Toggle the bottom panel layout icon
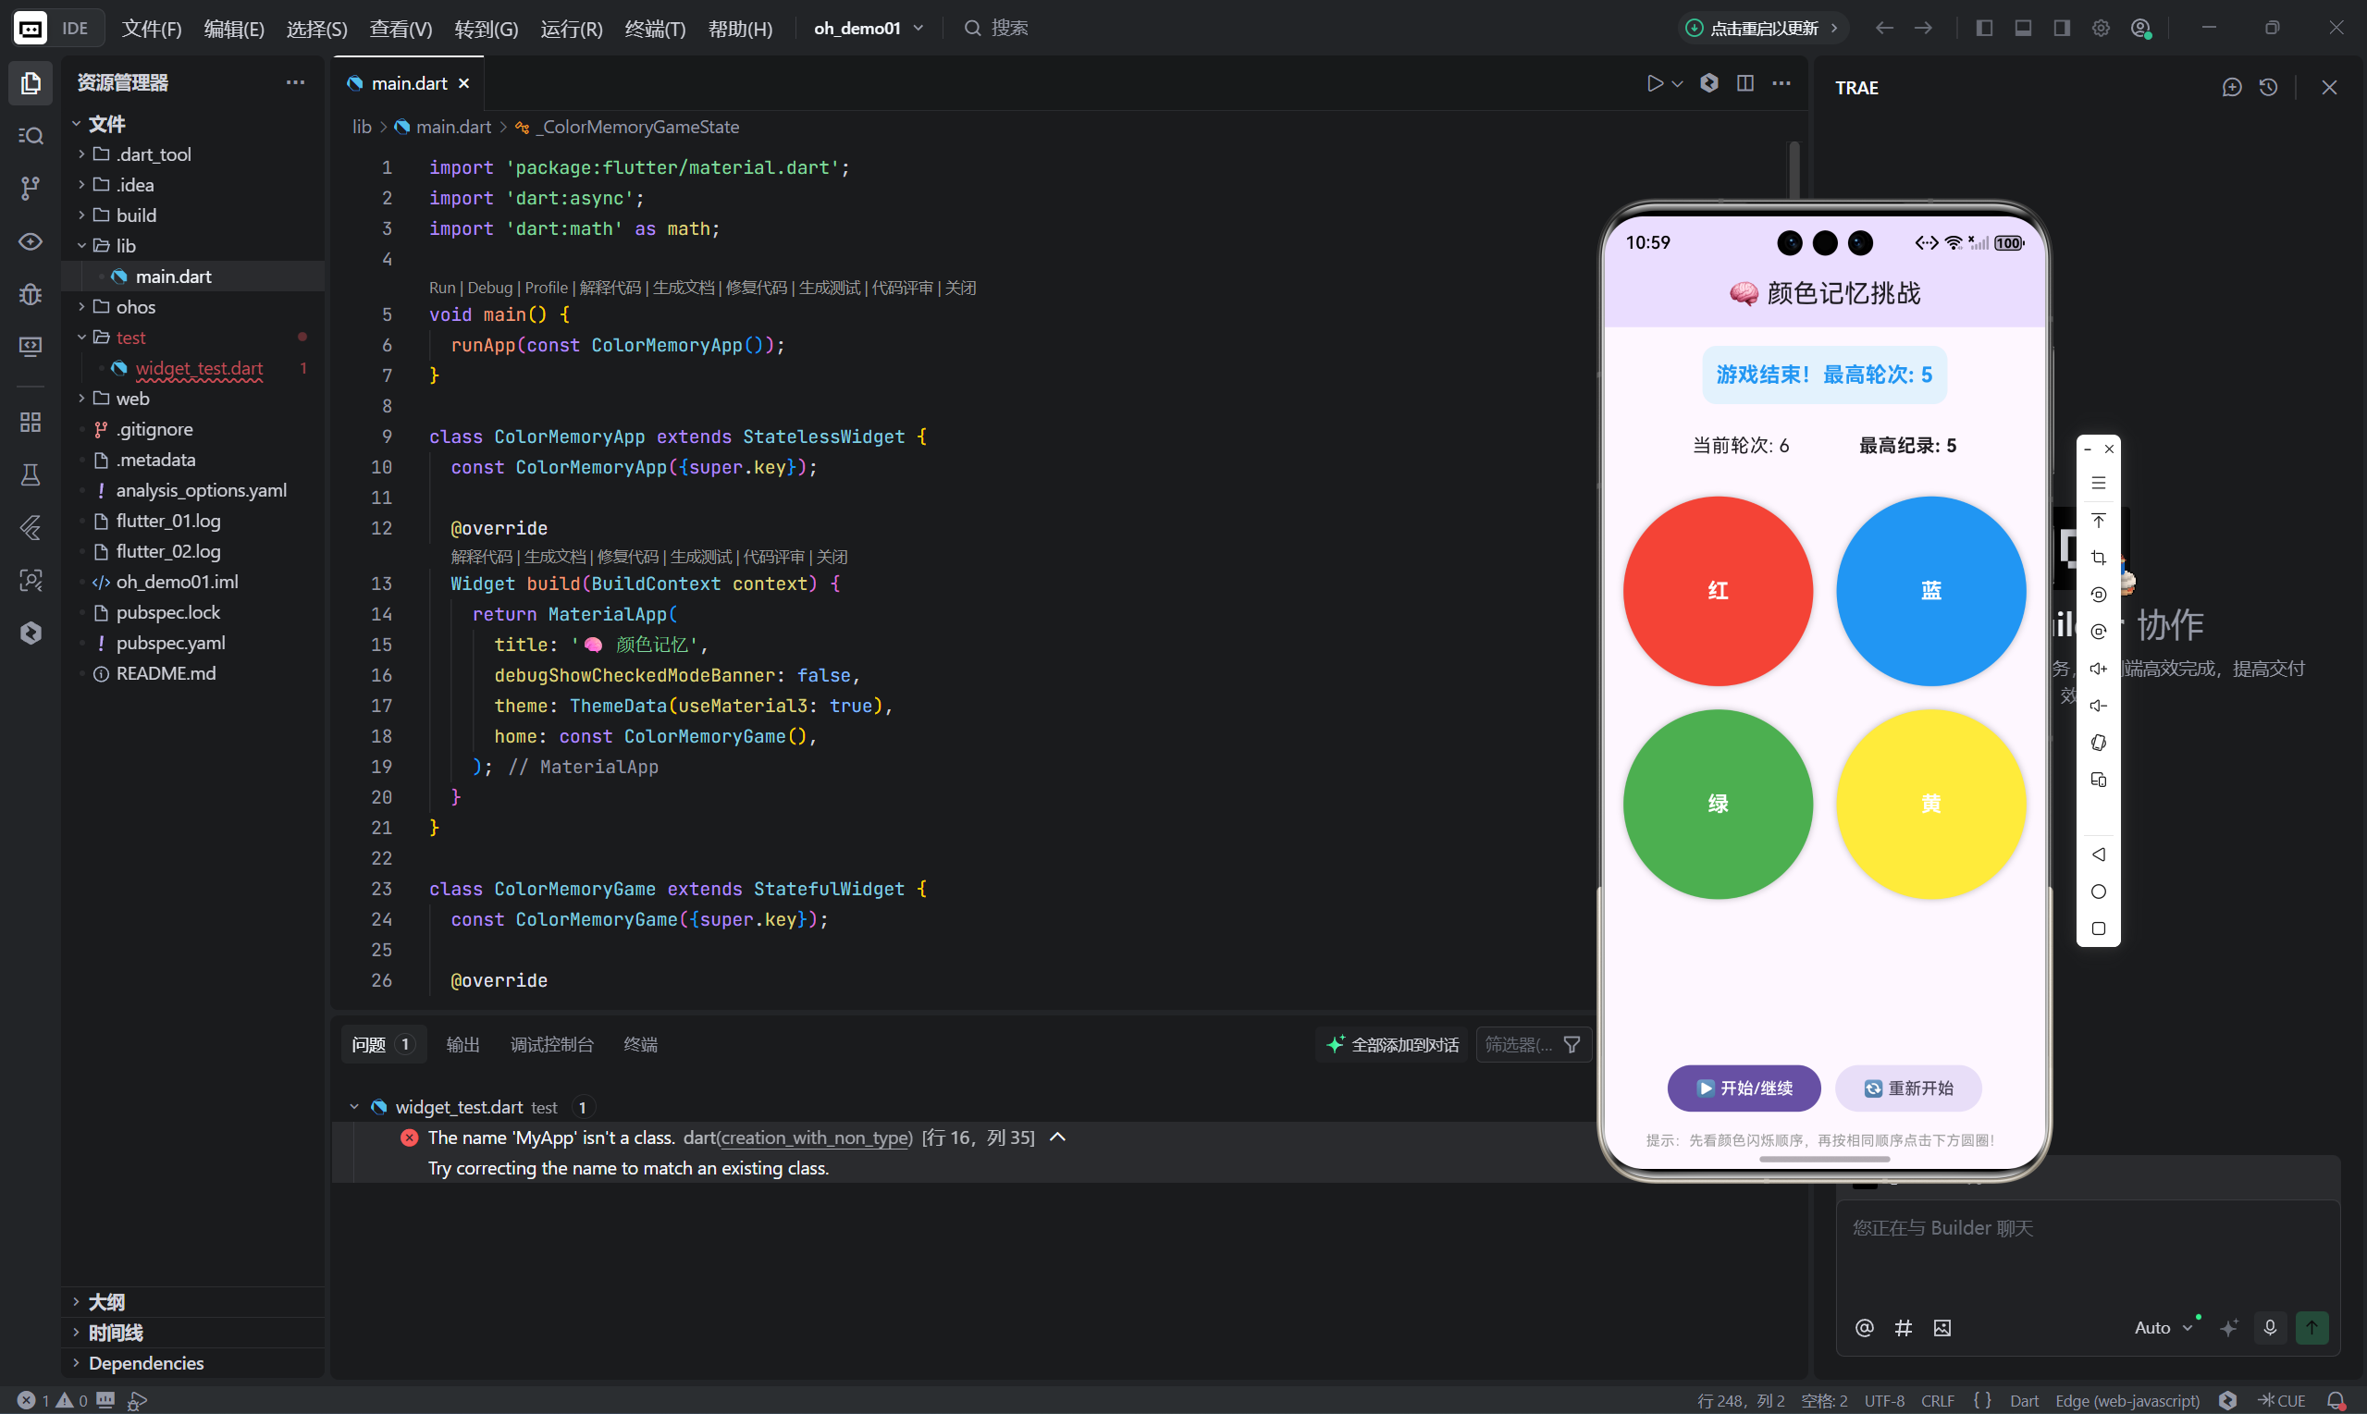 coord(2023,29)
